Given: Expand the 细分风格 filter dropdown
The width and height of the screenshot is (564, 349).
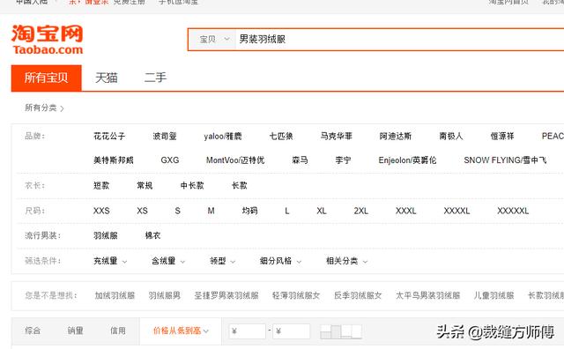Looking at the screenshot, I should click(x=280, y=261).
